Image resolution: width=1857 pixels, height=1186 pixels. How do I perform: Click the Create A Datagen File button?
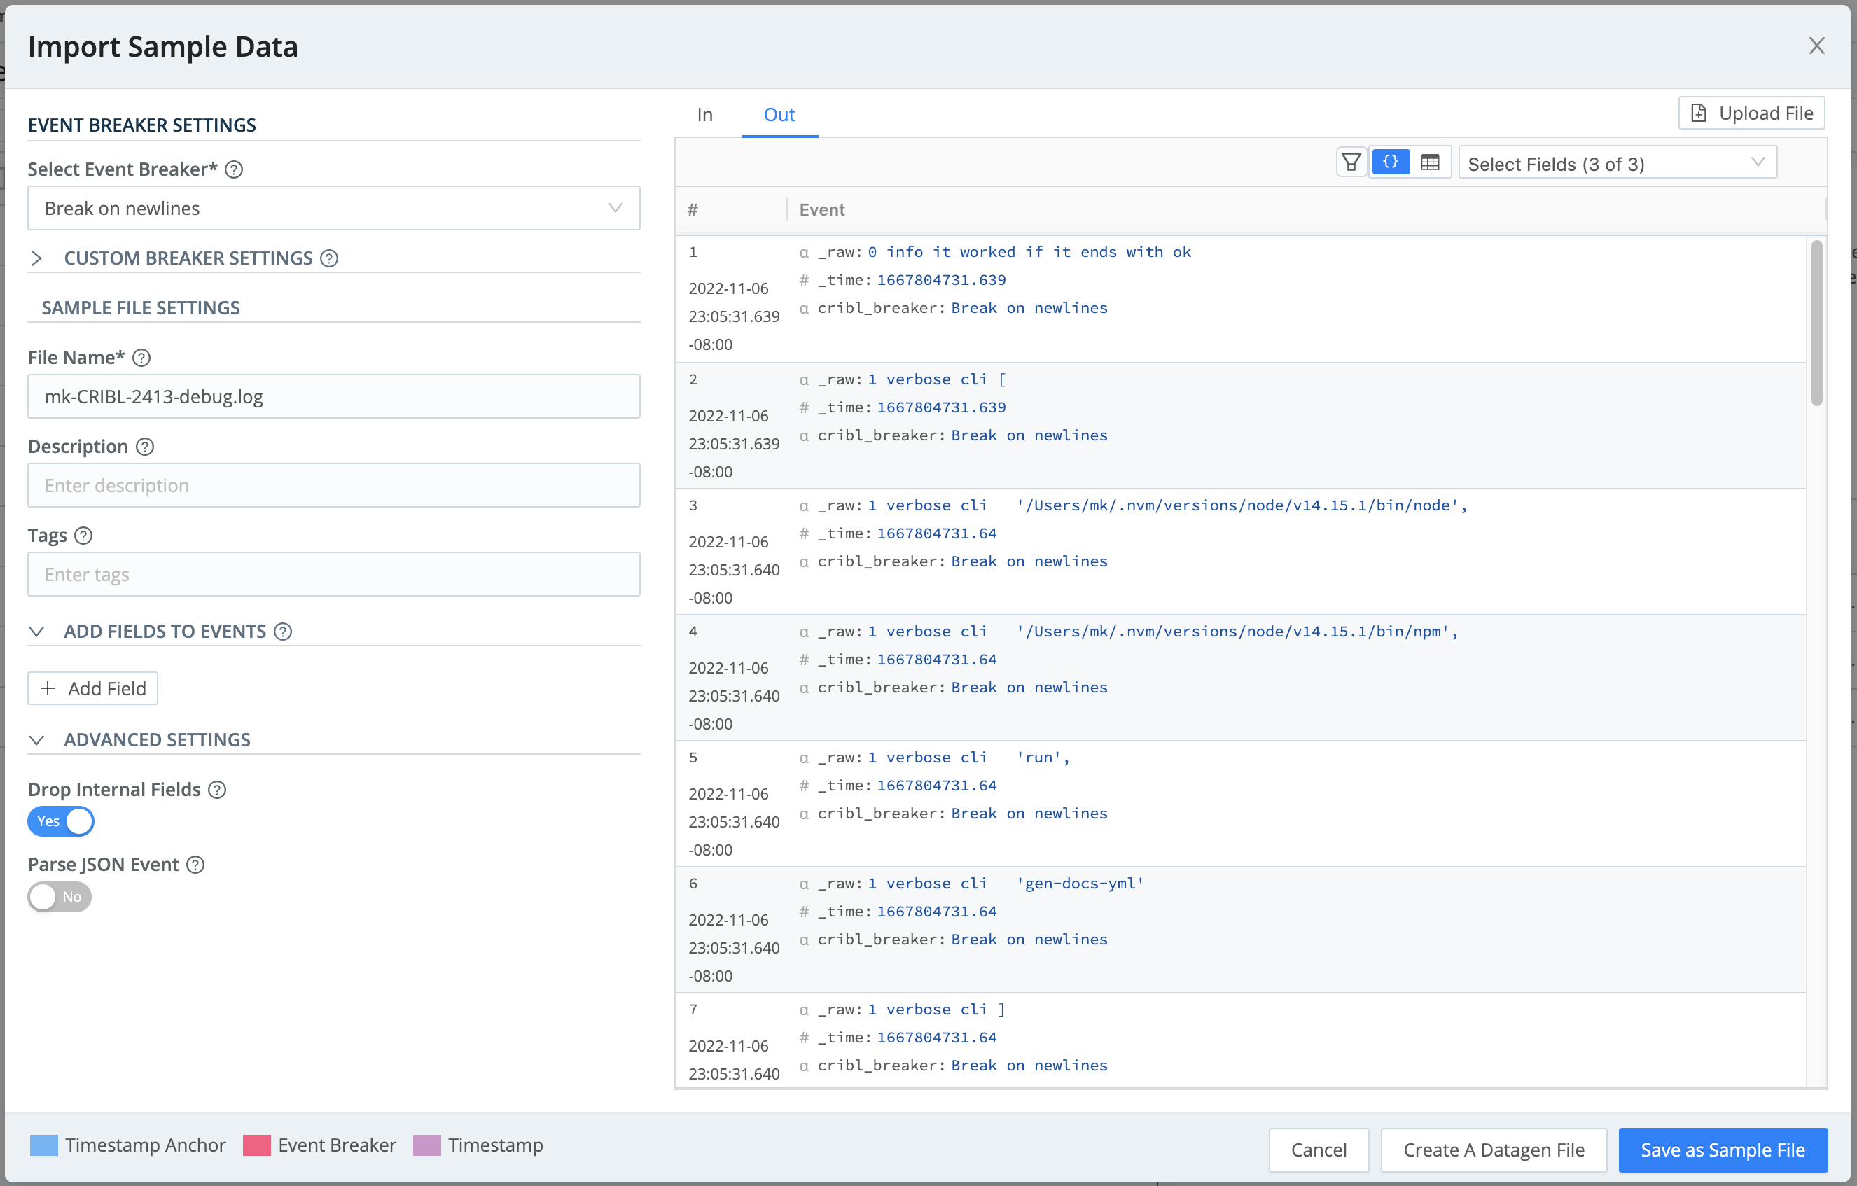pyautogui.click(x=1493, y=1150)
